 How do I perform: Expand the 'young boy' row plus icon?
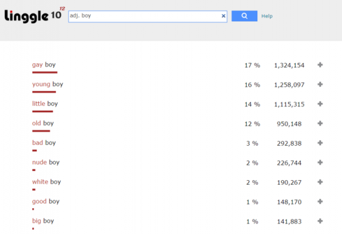(320, 84)
